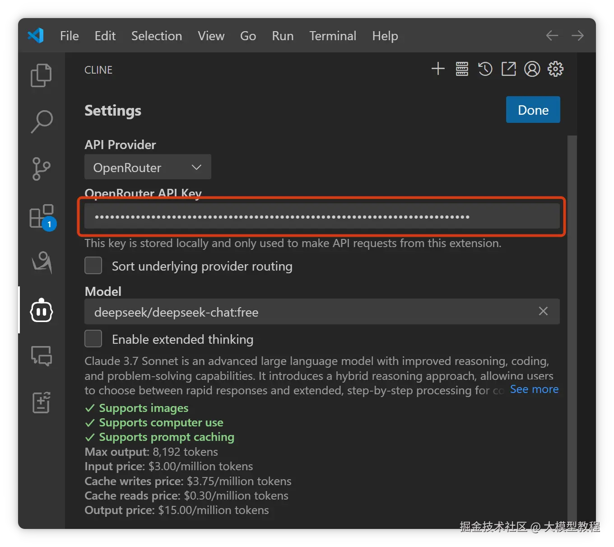Open Cline settings gear icon
The height and width of the screenshot is (547, 614).
pos(556,69)
